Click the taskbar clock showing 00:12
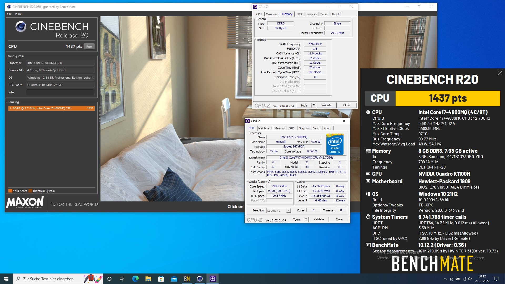Viewport: 505px width, 284px height. pos(482,279)
